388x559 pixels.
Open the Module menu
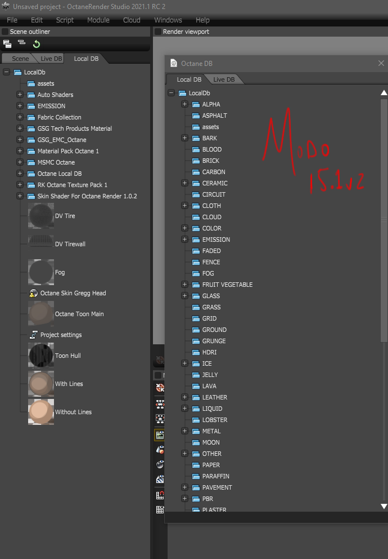click(98, 20)
